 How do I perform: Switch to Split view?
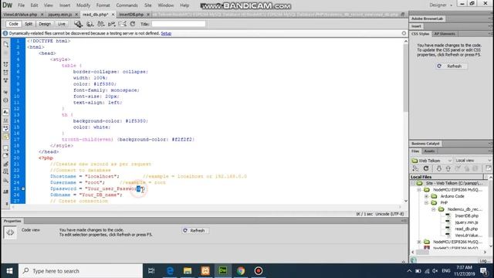click(29, 24)
